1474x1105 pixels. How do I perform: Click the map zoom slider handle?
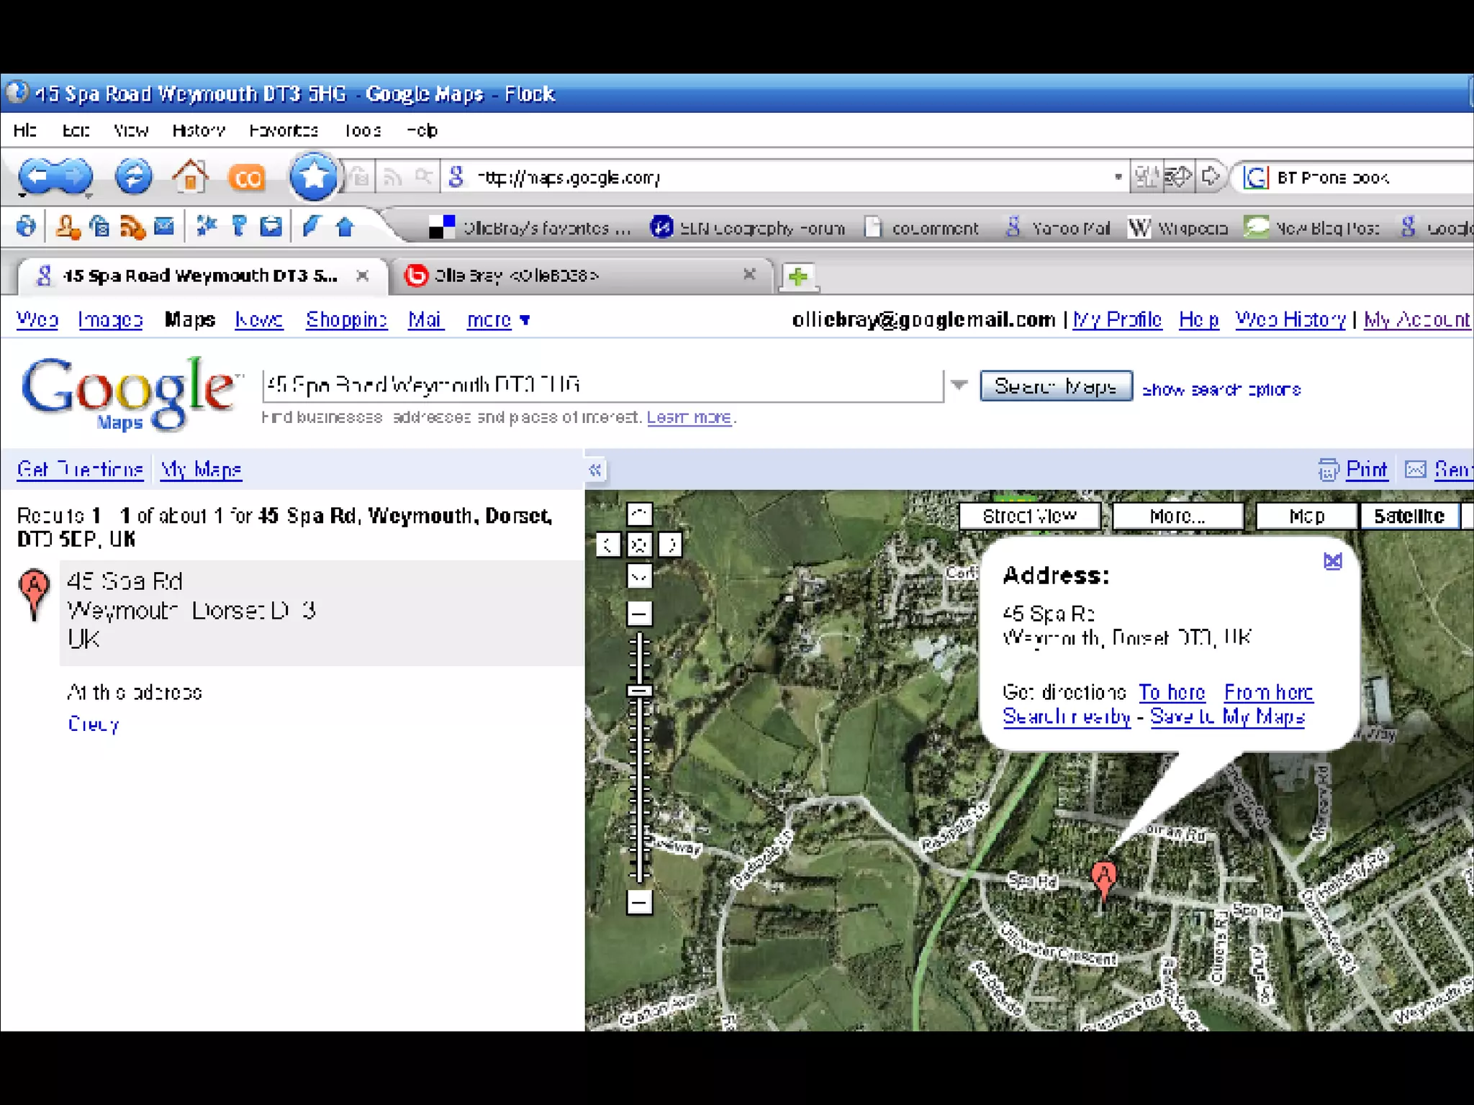pos(639,691)
